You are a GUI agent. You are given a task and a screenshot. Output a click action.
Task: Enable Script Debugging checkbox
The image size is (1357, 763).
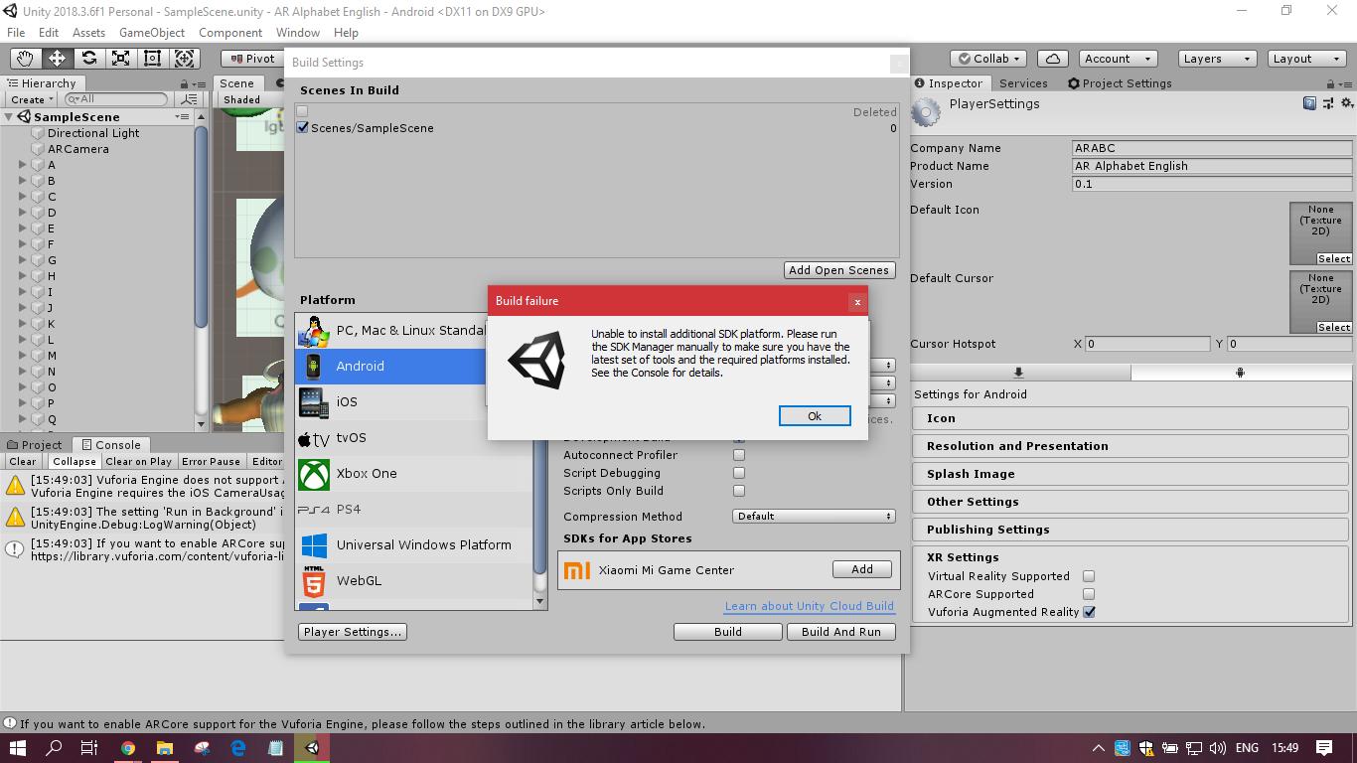click(x=739, y=473)
